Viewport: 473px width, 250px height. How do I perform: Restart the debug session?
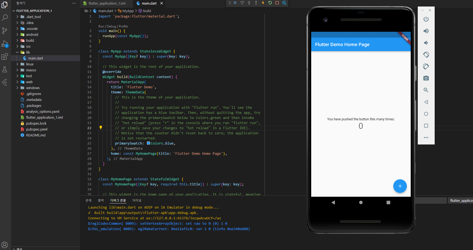270,3
